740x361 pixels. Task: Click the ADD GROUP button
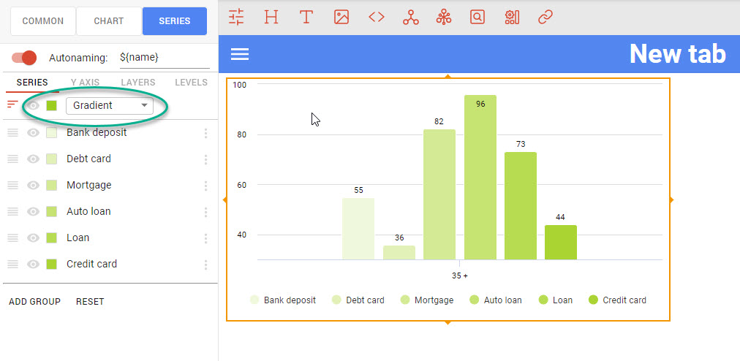[x=34, y=302]
